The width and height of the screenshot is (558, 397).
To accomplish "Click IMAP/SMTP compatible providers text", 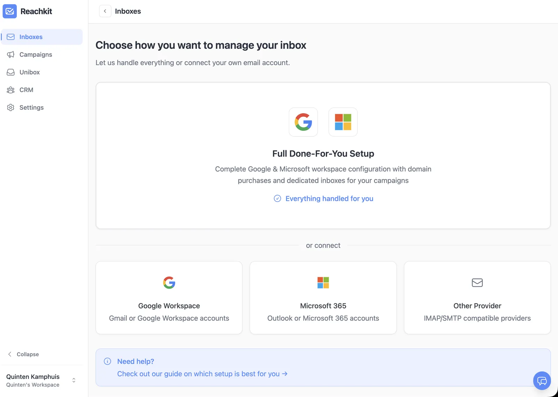I will tap(477, 318).
